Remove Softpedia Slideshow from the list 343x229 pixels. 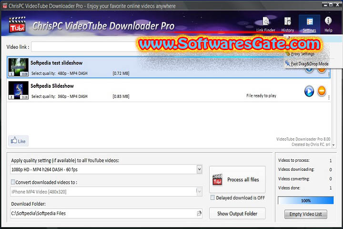pos(322,91)
